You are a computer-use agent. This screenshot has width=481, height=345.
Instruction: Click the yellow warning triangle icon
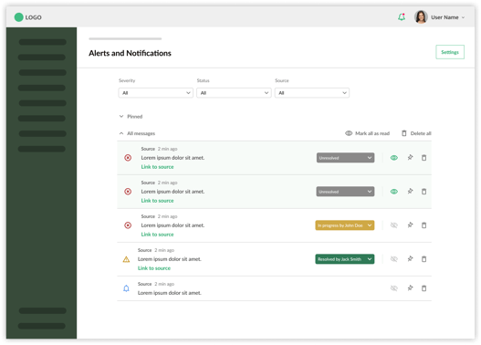coord(126,259)
